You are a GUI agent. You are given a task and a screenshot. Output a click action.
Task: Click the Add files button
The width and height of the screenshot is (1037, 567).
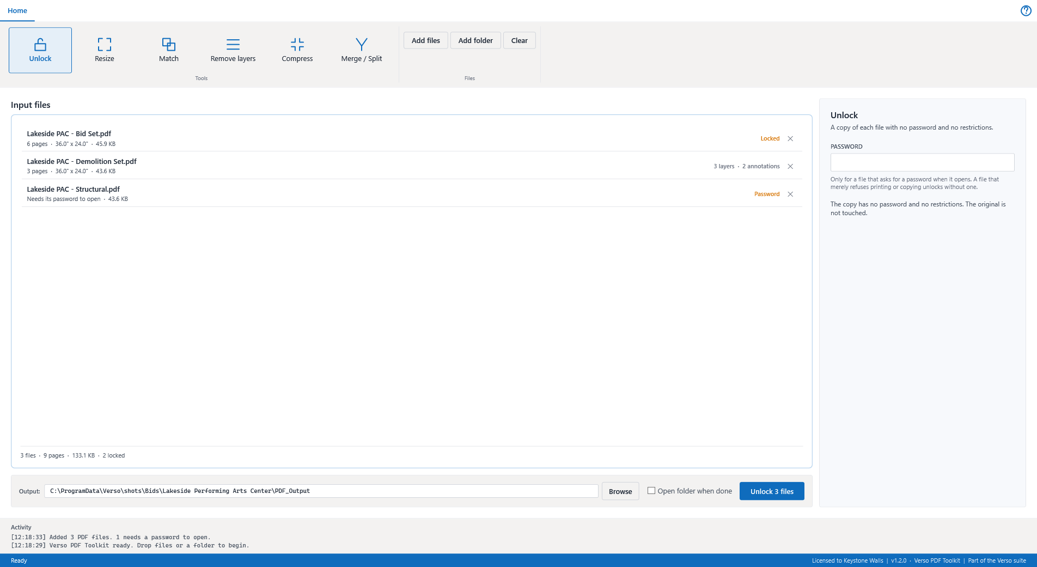coord(426,40)
